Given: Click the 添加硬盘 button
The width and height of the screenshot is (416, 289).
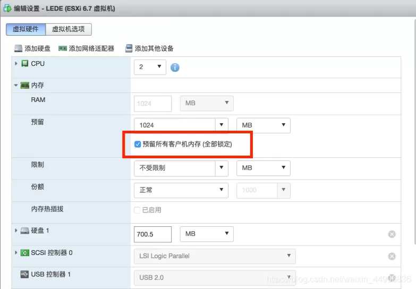Looking at the screenshot, I should tap(32, 48).
